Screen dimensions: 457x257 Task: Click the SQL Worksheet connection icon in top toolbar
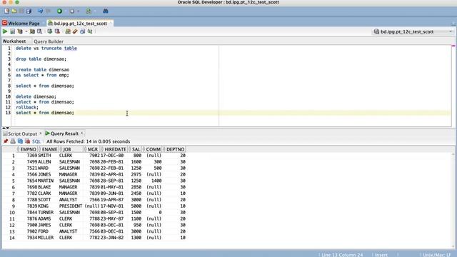[x=89, y=11]
